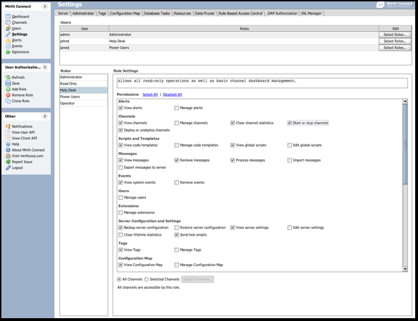Viewport: 418px width, 321px height.
Task: Click the Roles column header
Action: point(244,28)
